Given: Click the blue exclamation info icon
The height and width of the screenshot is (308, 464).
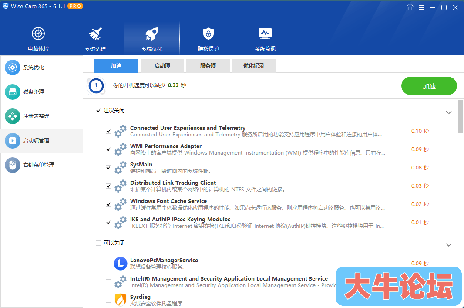Looking at the screenshot, I should click(x=96, y=86).
